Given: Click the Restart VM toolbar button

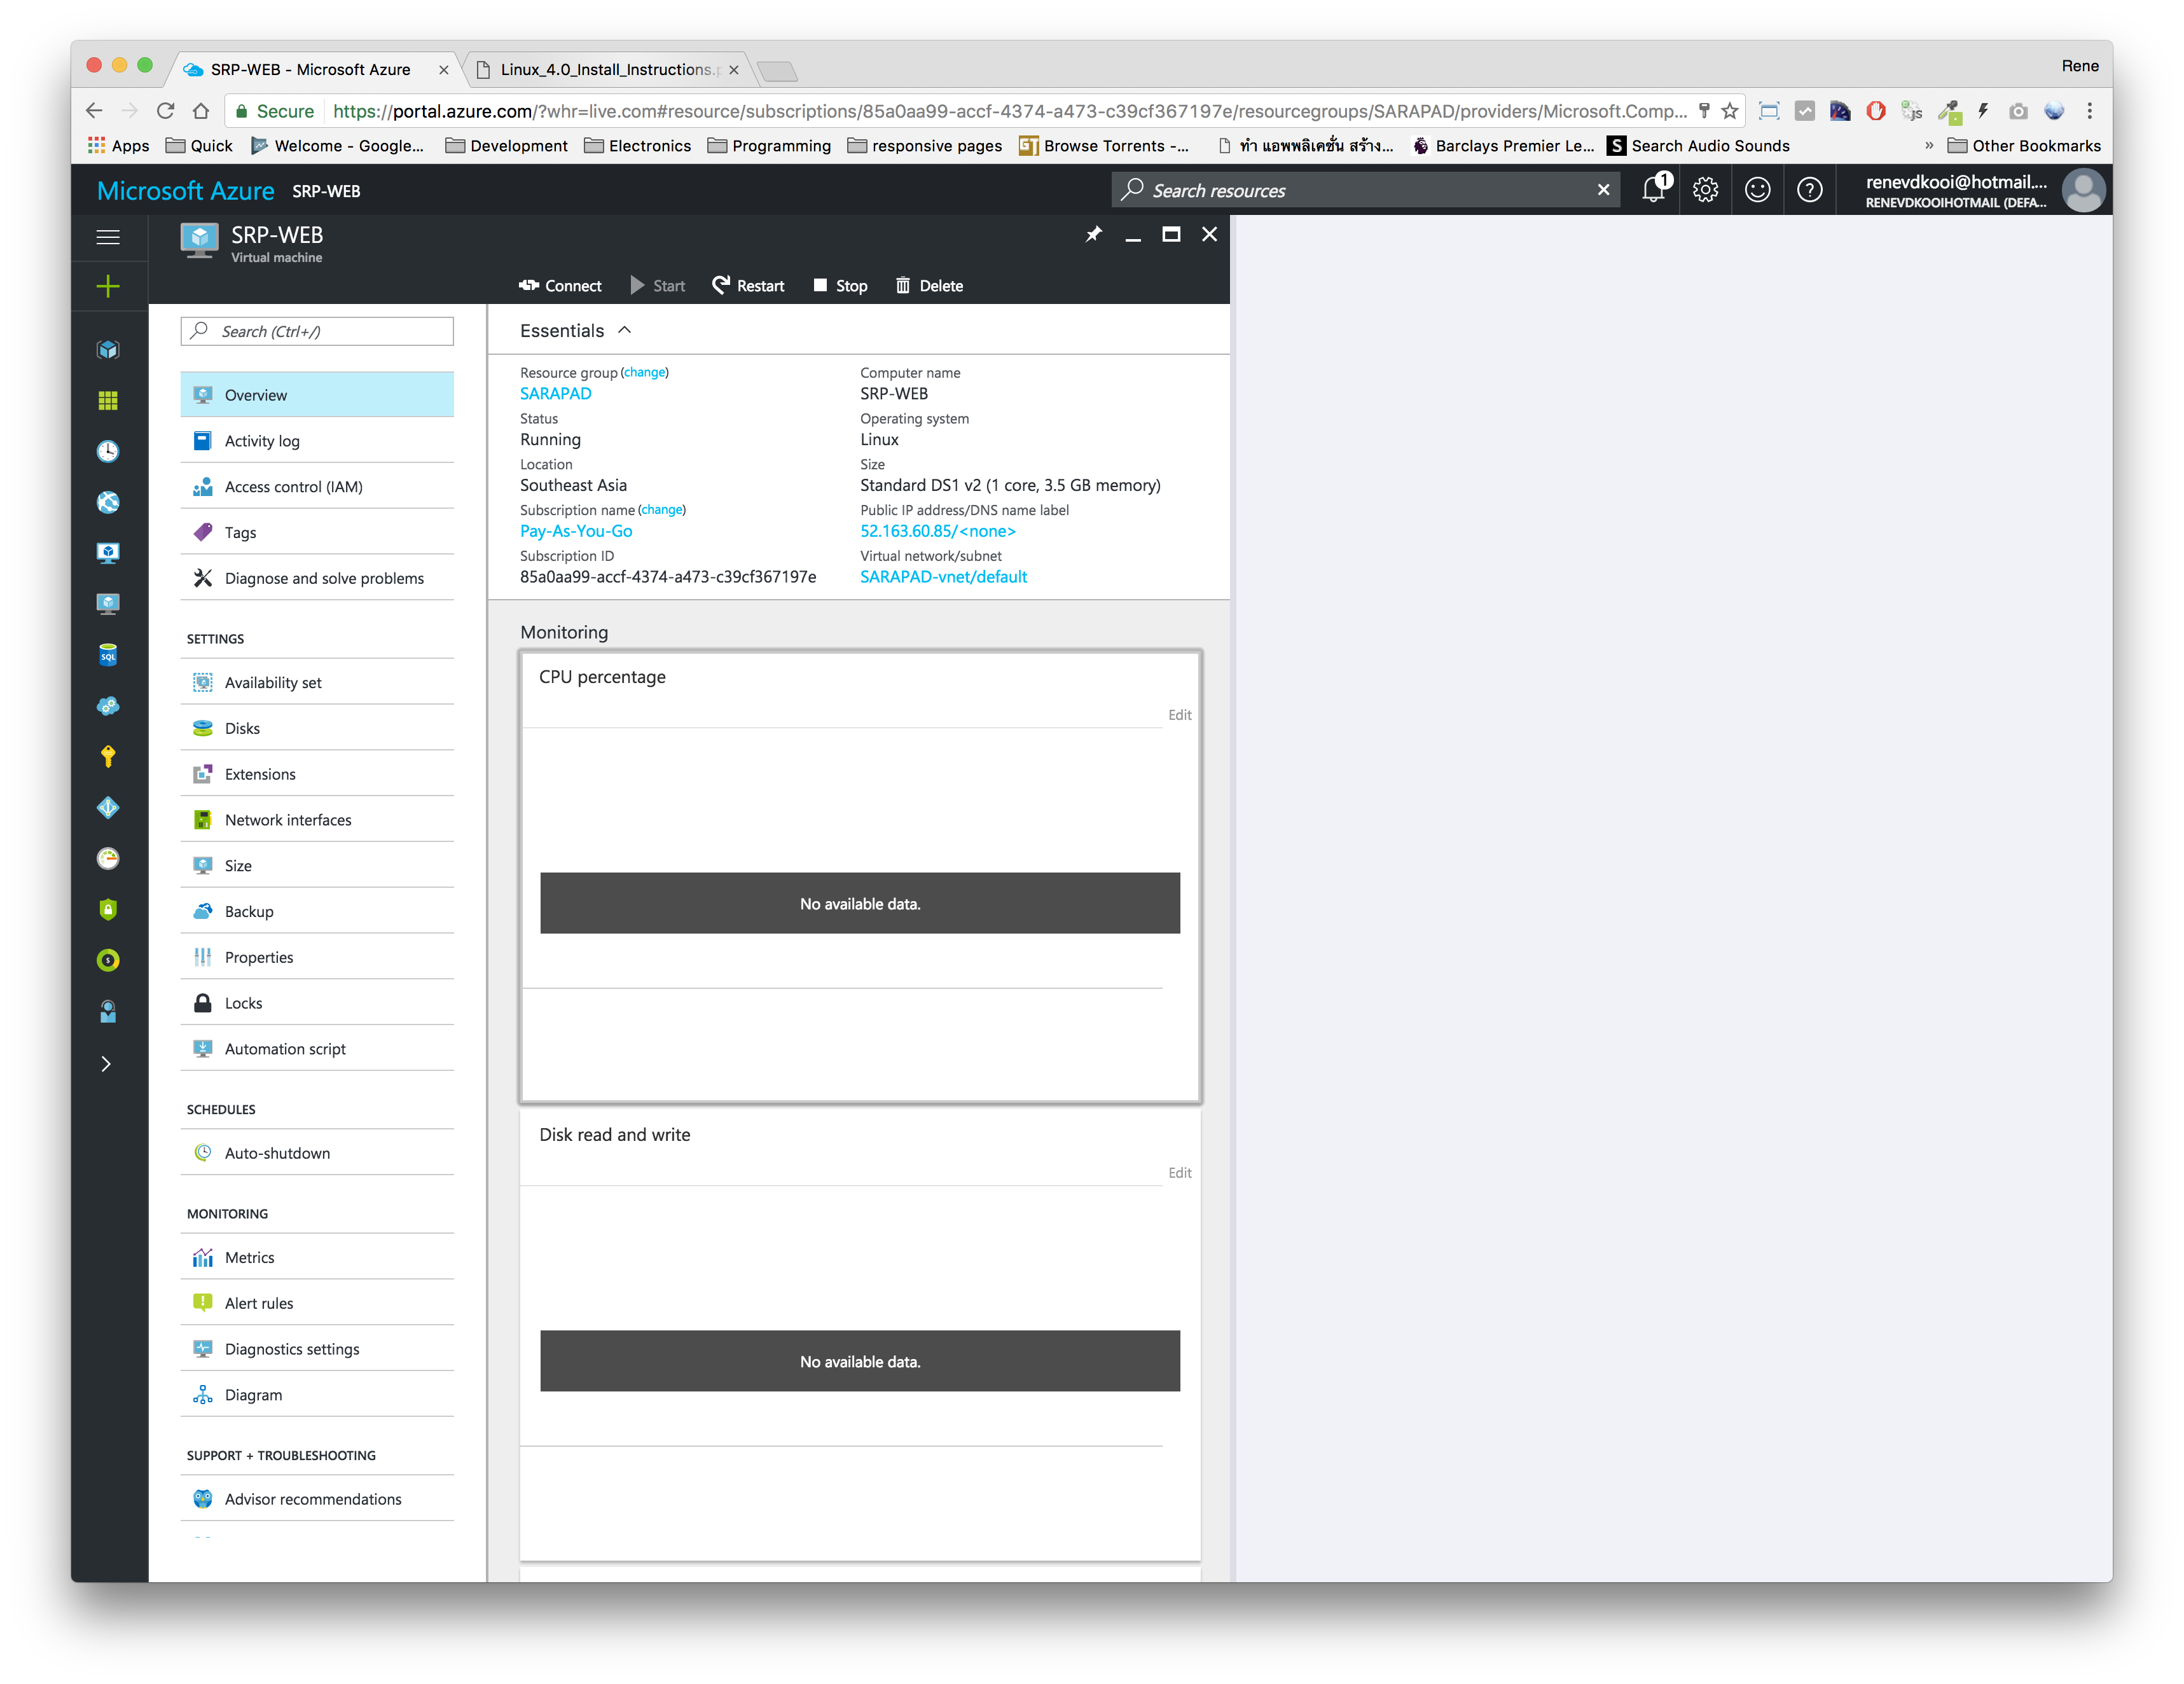Looking at the screenshot, I should (x=748, y=286).
